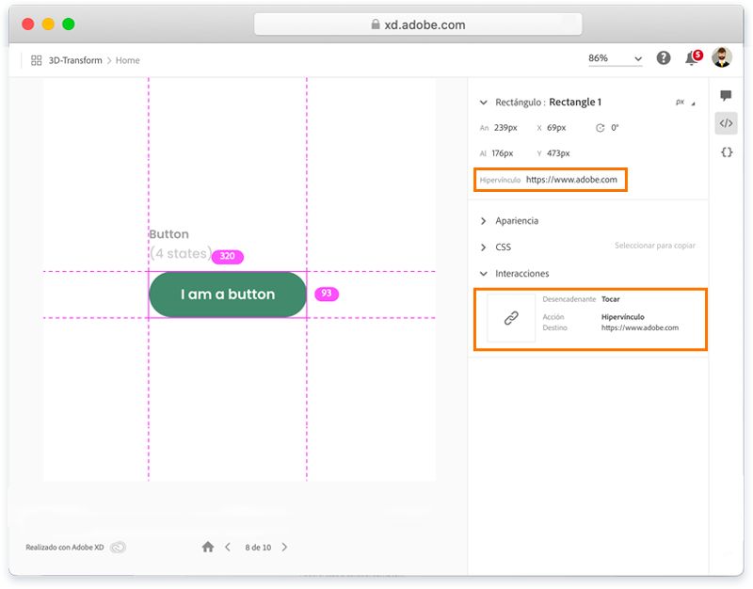Click the green 'I am a button' element
753x589 pixels.
click(228, 294)
